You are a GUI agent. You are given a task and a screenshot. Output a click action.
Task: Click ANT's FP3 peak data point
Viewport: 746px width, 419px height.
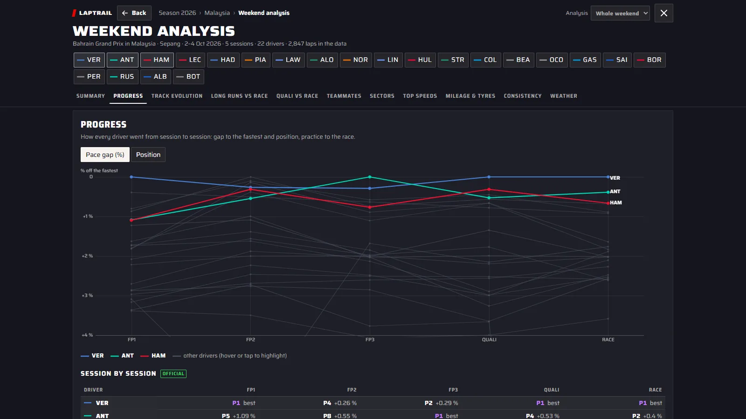pos(370,177)
